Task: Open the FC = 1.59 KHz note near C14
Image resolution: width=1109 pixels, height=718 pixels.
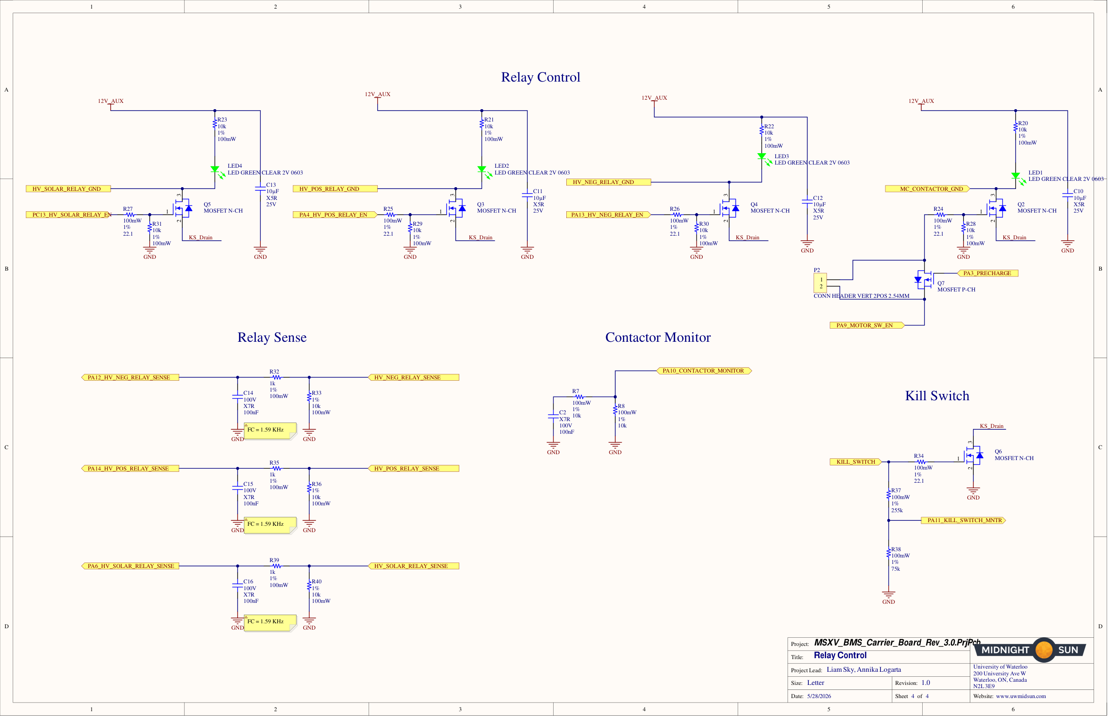Action: [270, 431]
